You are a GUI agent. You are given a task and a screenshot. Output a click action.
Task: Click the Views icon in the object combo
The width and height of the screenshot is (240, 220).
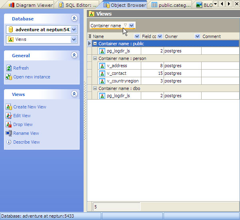(x=10, y=39)
